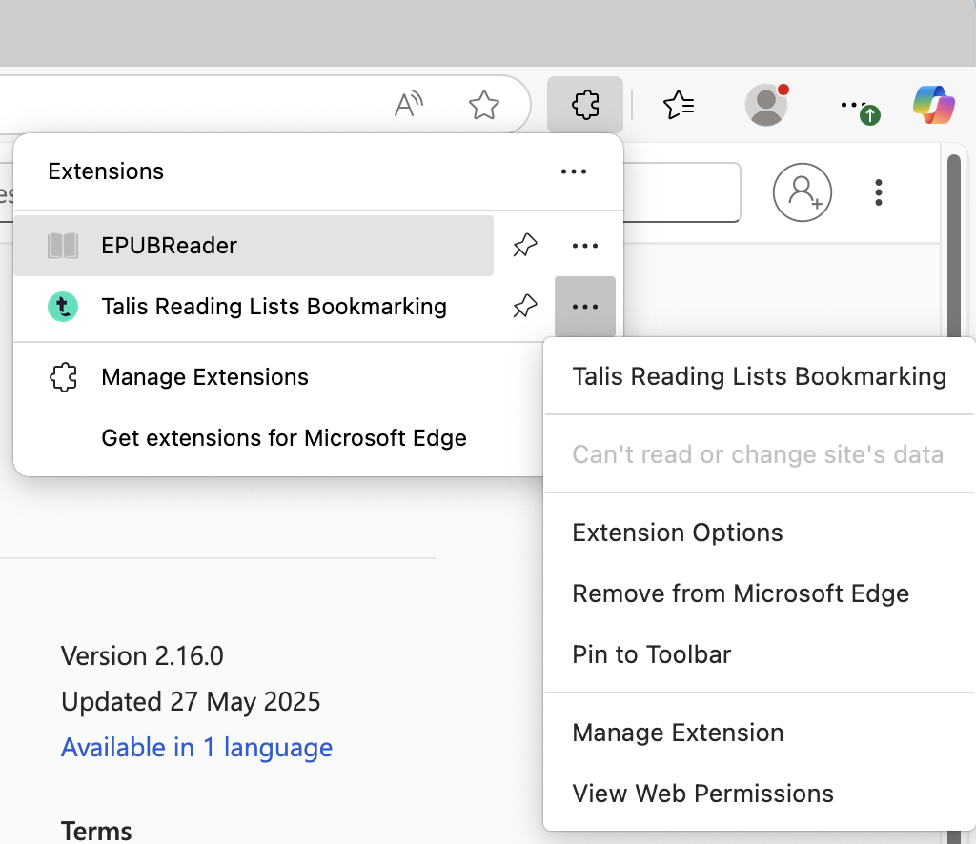The image size is (976, 844).
Task: Pin Talis Reading Lists Bookmarking to toolbar
Action: click(x=524, y=306)
